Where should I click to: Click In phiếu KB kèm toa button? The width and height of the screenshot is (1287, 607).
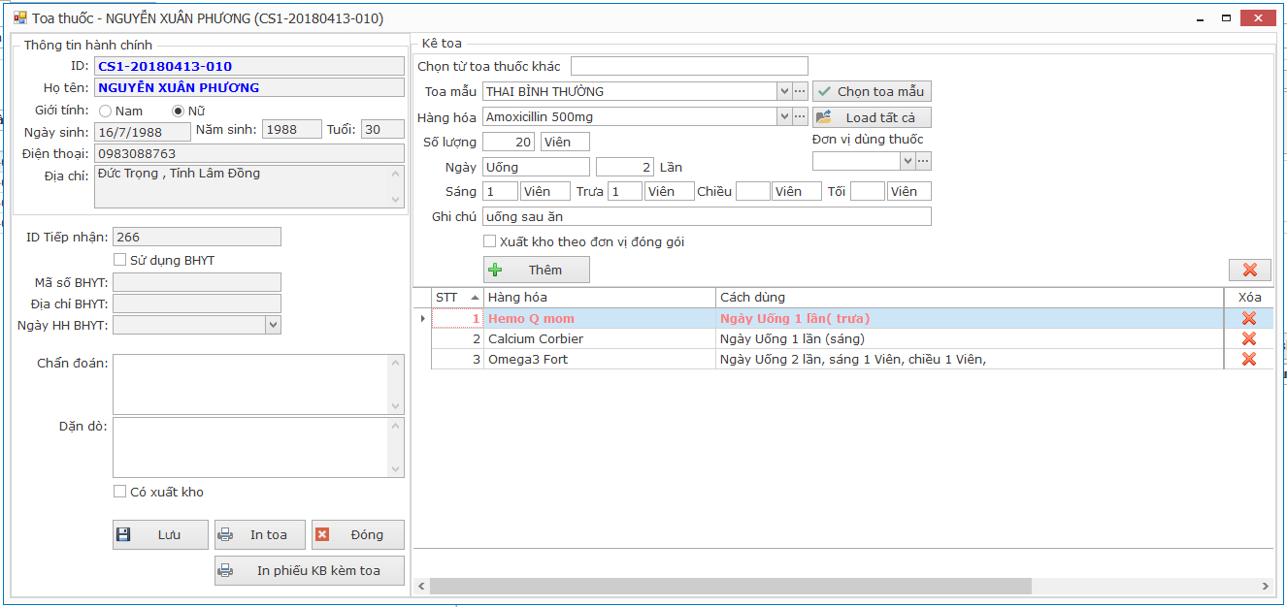pyautogui.click(x=310, y=570)
